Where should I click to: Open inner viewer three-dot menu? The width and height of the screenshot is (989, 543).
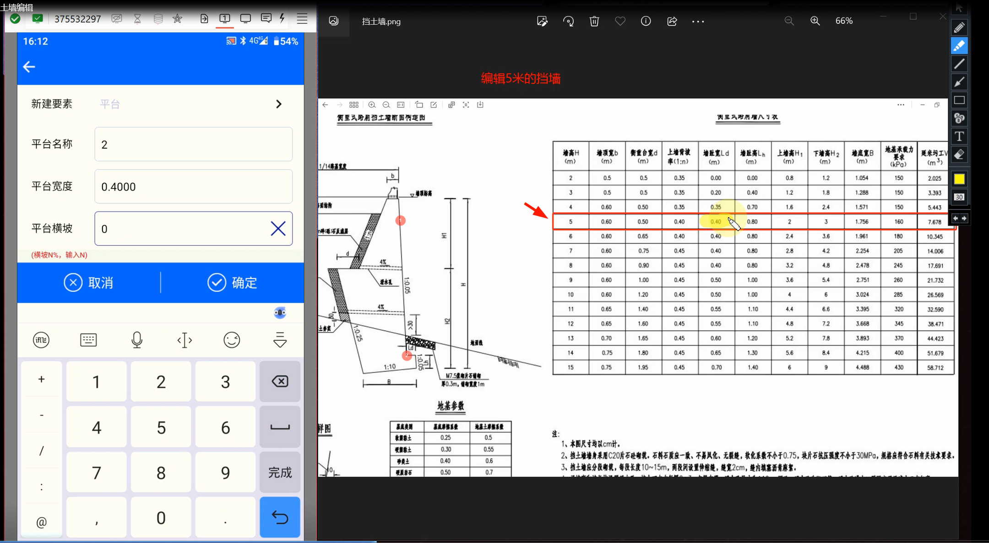[x=901, y=105]
